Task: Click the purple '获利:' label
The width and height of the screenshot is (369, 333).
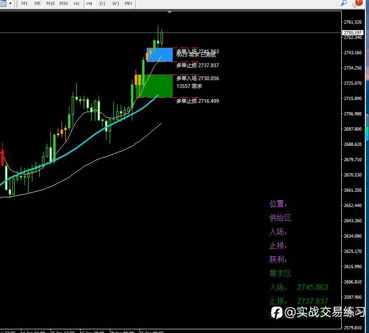Action: coord(278,259)
